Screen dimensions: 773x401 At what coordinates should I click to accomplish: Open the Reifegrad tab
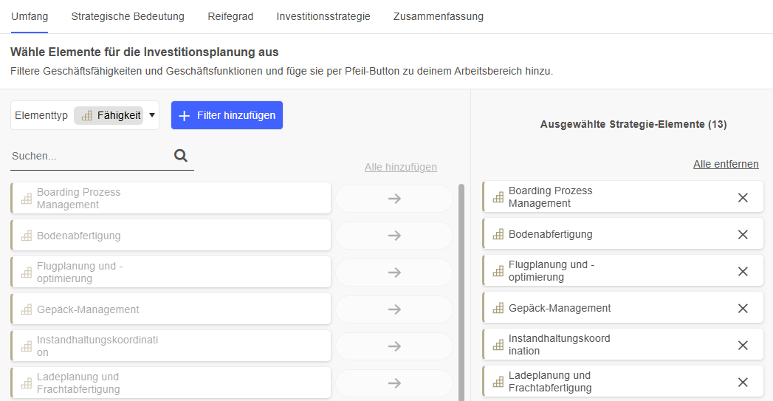[x=230, y=16]
